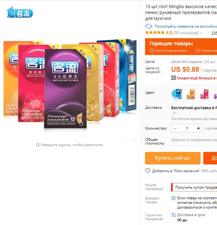
Task: Click the on-time delivery guarantee icon
Action: [x=174, y=215]
